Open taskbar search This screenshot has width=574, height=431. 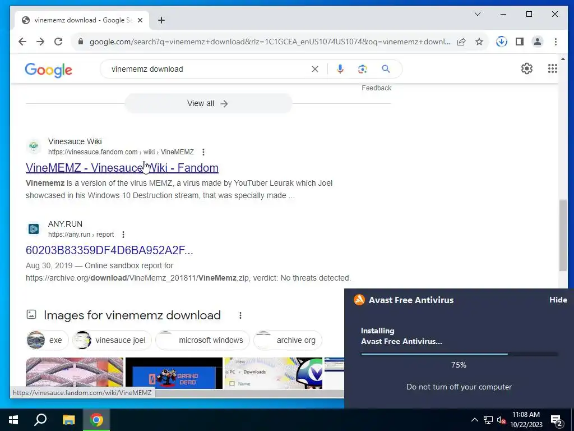(x=40, y=420)
